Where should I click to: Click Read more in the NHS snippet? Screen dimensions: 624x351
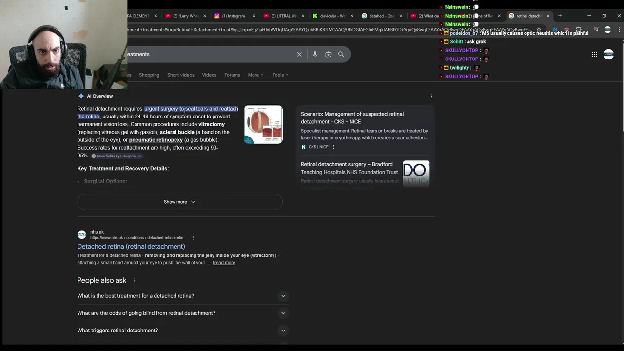tap(224, 263)
